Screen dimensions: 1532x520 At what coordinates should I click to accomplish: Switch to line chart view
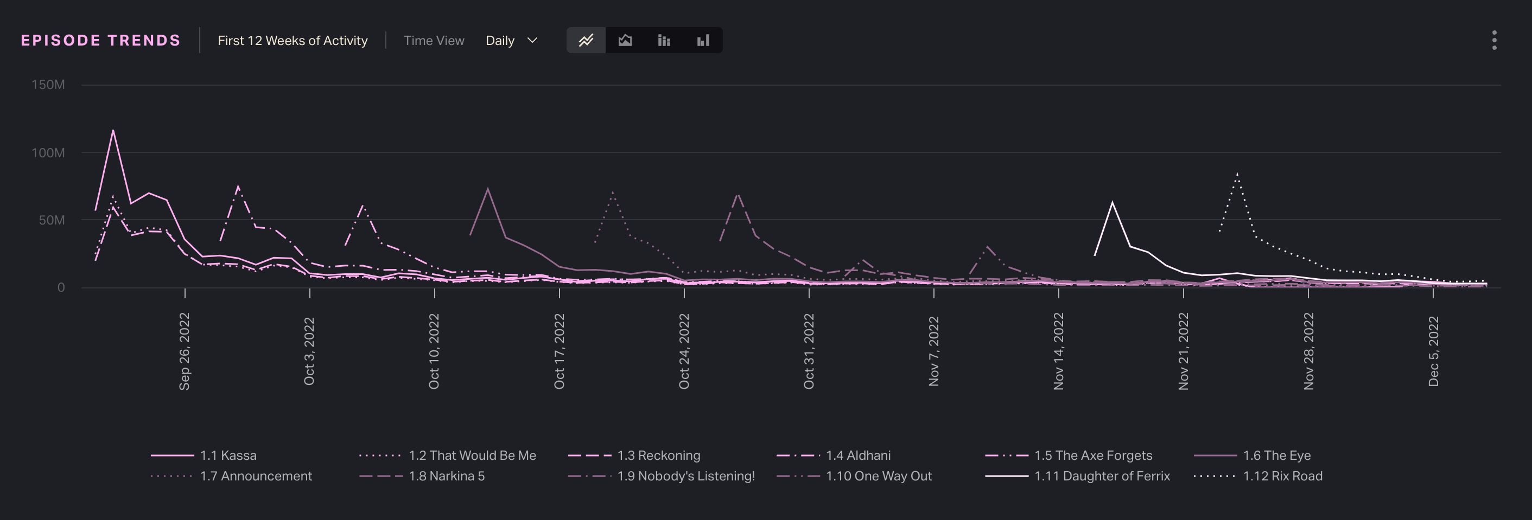point(586,41)
